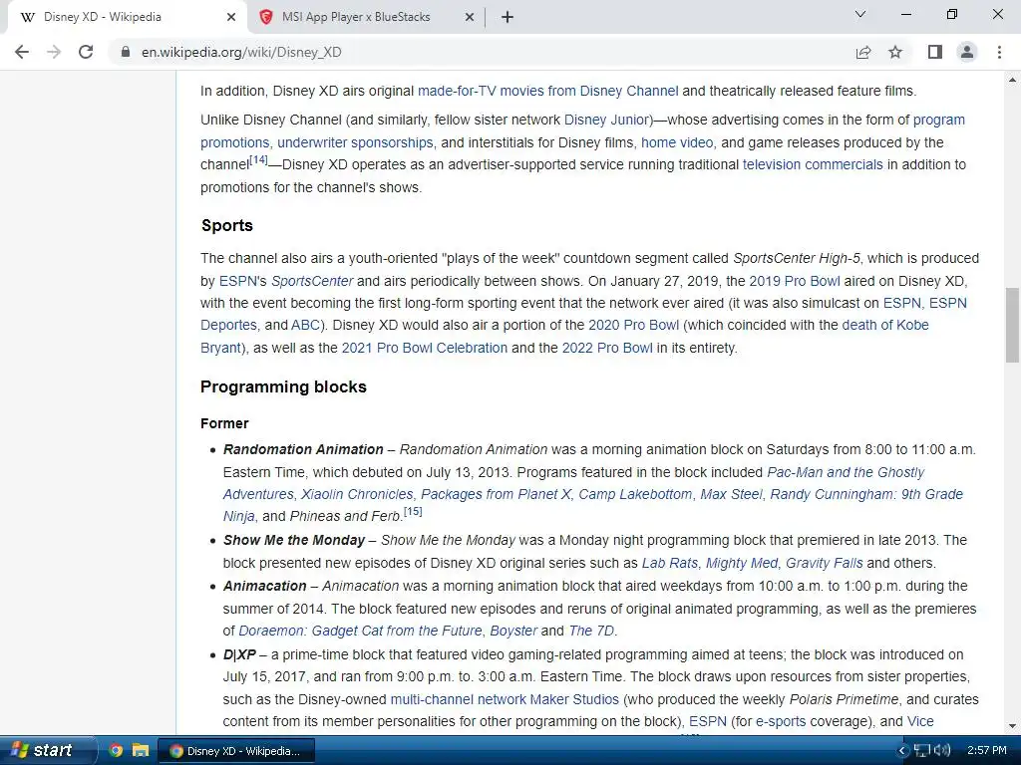Follow the television commercials link
1021x765 pixels.
tap(813, 164)
